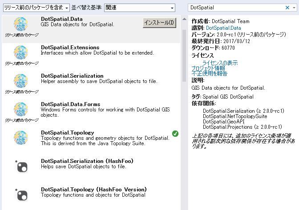This screenshot has width=299, height=210.
Task: Open the ライセンスの表示 link
Action: point(220,63)
